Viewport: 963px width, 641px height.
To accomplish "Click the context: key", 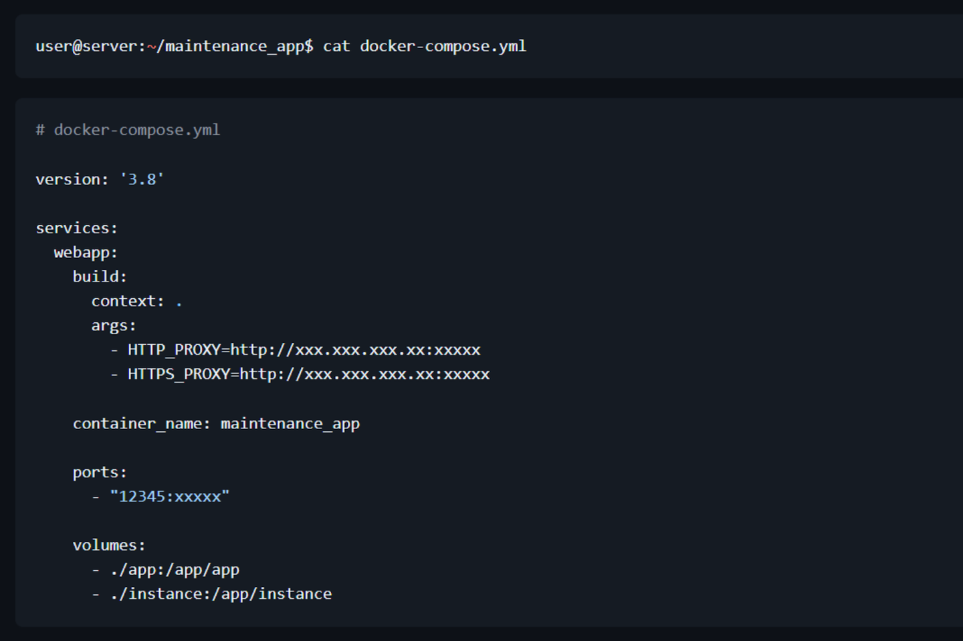I will point(127,301).
